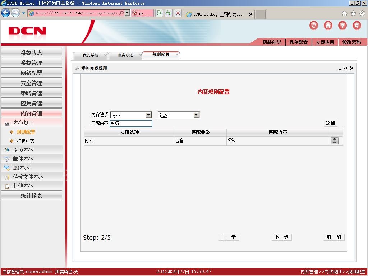
Task: Click the certificate error shield icon
Action: (x=134, y=13)
